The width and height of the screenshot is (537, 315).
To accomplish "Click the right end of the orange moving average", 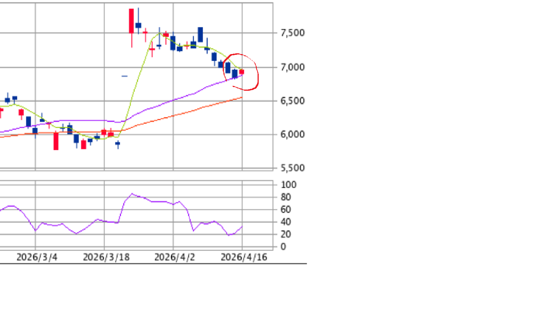I will [242, 98].
